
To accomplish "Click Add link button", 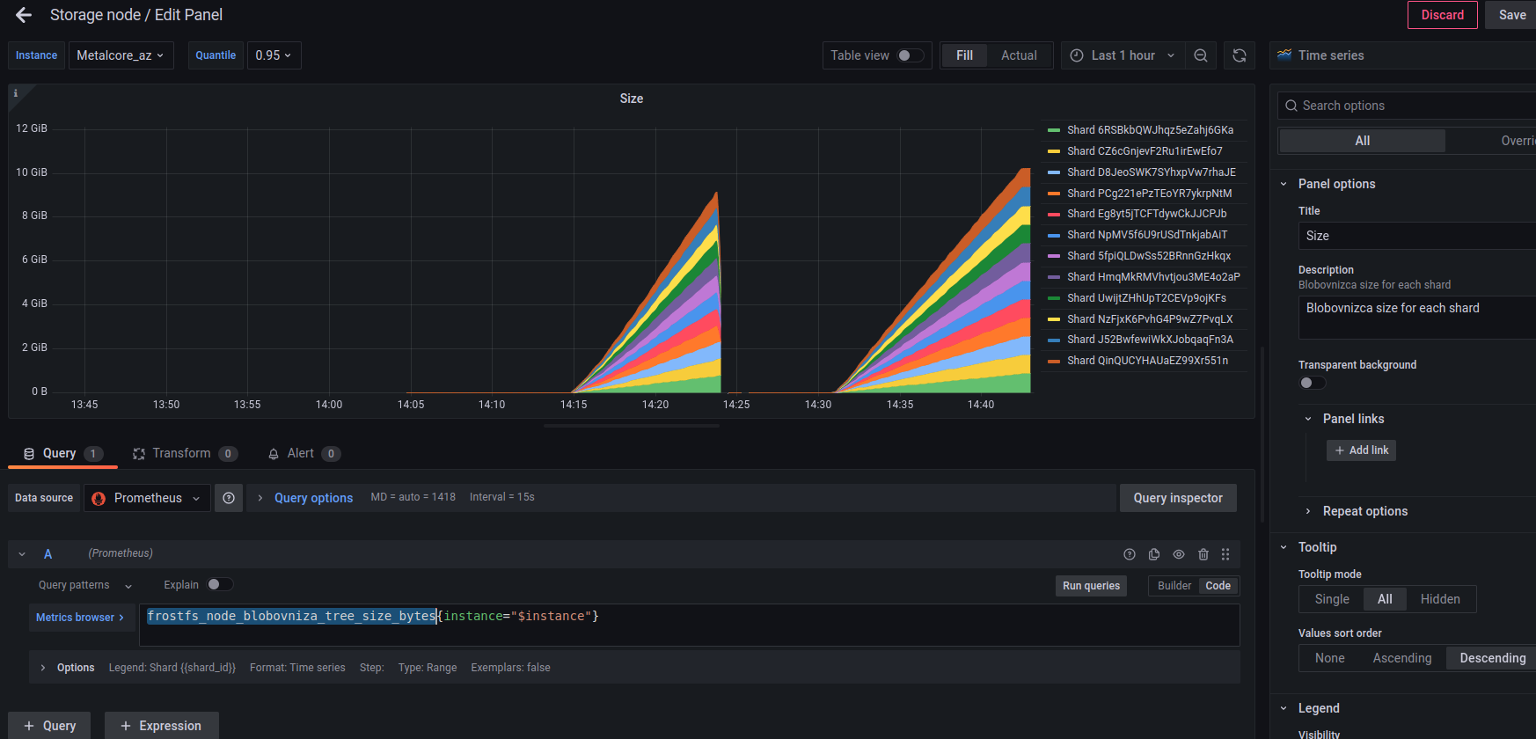I will (1361, 450).
